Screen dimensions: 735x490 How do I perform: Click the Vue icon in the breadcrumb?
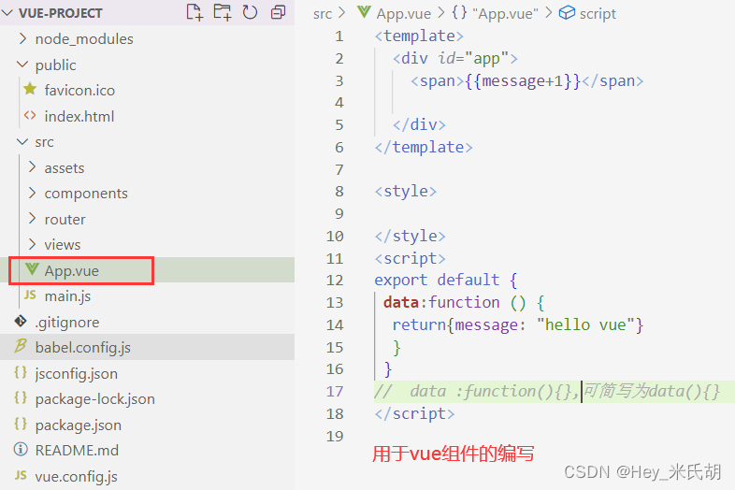[x=364, y=12]
